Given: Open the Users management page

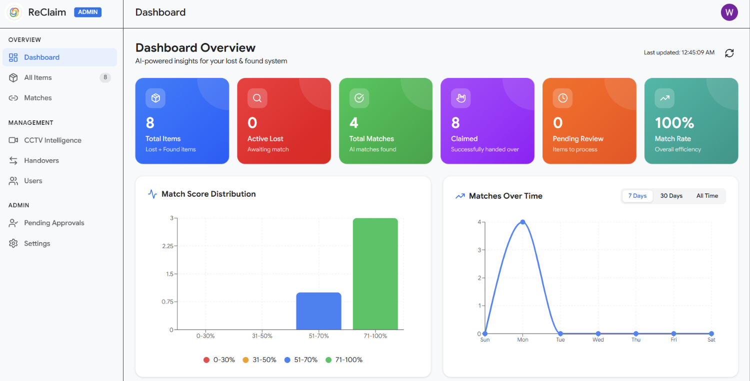Looking at the screenshot, I should [59, 181].
